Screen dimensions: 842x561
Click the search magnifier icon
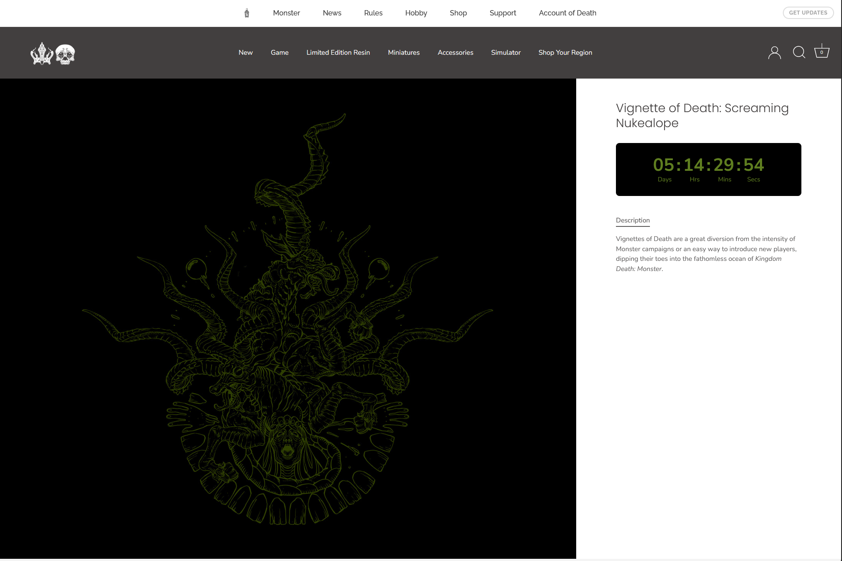[799, 53]
